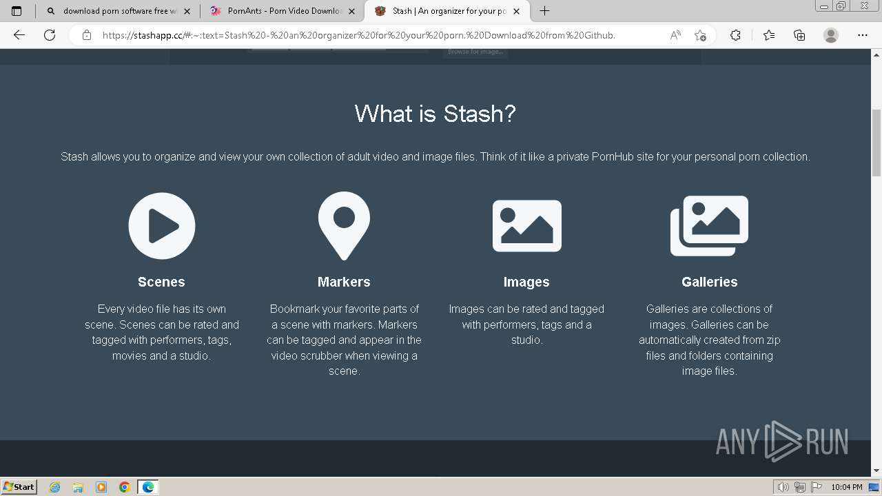Click the Scenes play-circle icon

[162, 226]
